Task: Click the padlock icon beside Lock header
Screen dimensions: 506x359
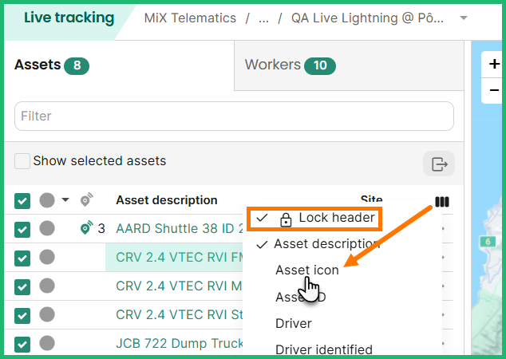Action: pyautogui.click(x=286, y=219)
